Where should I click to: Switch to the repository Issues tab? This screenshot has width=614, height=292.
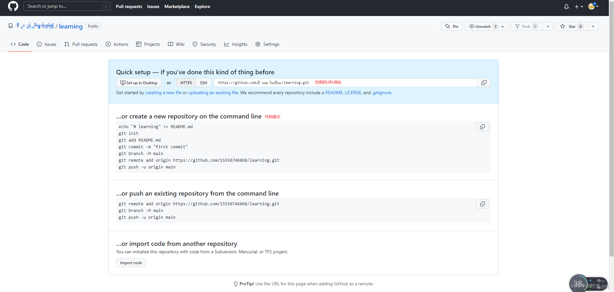point(47,44)
